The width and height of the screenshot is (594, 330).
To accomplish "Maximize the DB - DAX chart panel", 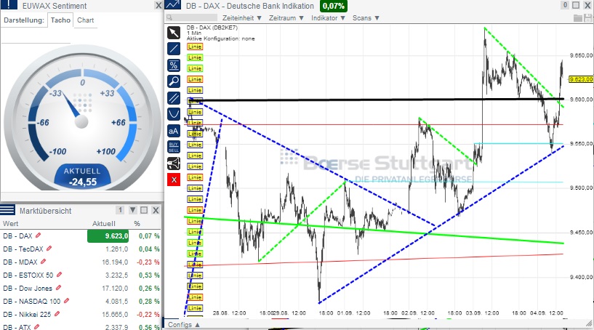I will tap(576, 5).
